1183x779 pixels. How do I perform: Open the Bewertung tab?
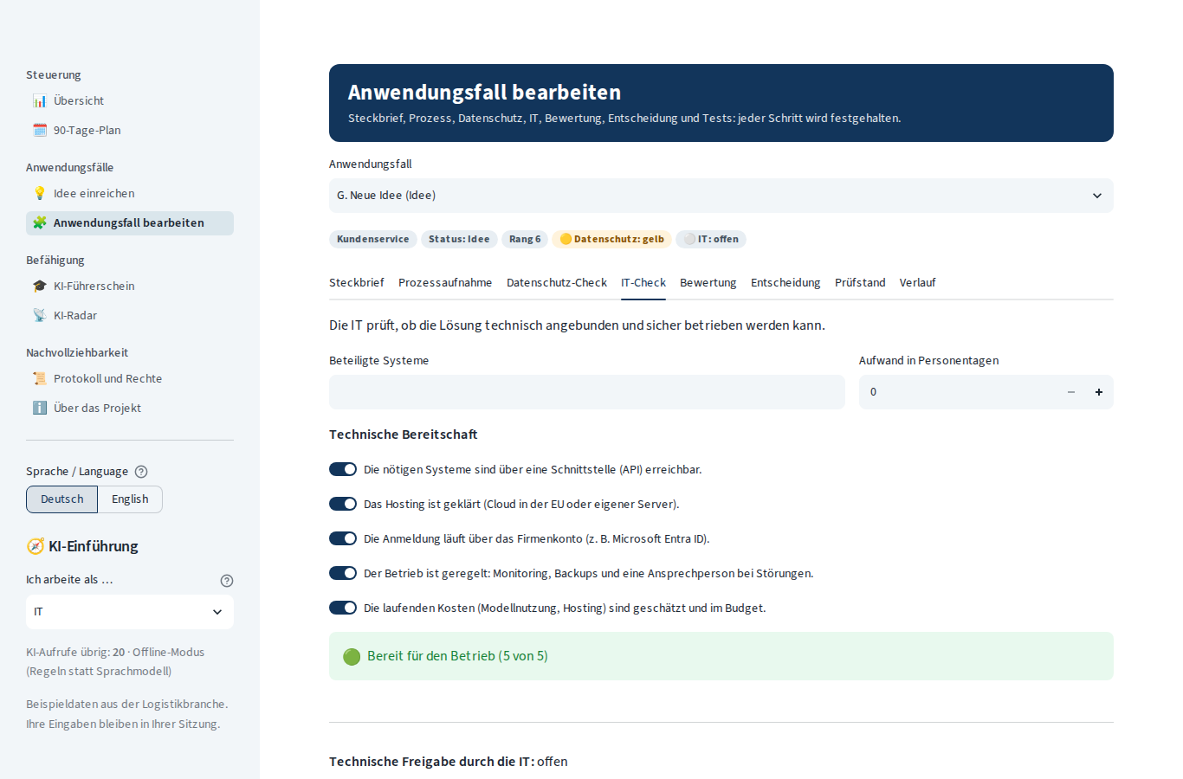pos(708,283)
